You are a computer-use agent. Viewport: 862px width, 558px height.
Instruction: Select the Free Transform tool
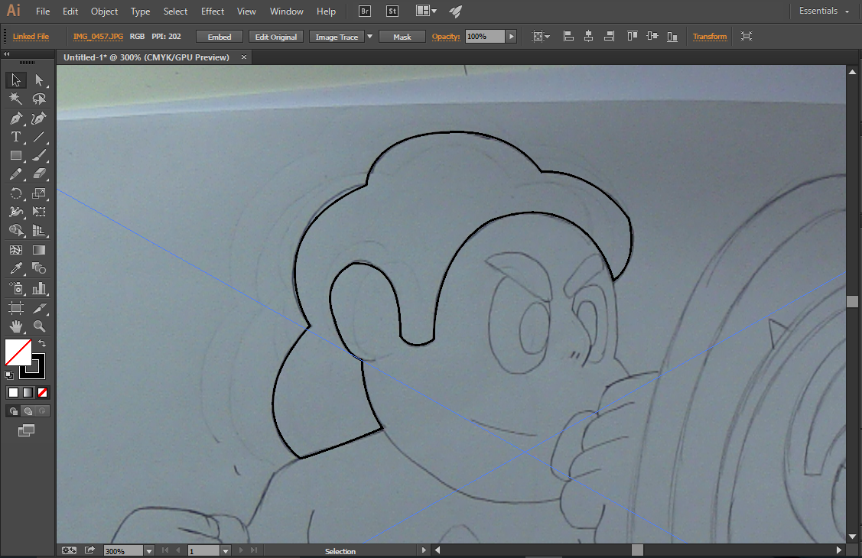(x=39, y=212)
